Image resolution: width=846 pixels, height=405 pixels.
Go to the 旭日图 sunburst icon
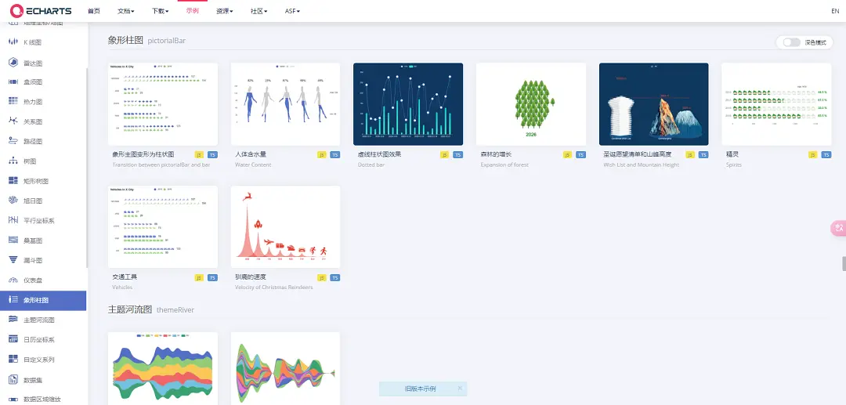click(x=13, y=201)
